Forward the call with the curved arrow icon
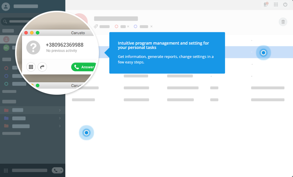Screen dimensions: 293x177 pyautogui.click(x=42, y=67)
